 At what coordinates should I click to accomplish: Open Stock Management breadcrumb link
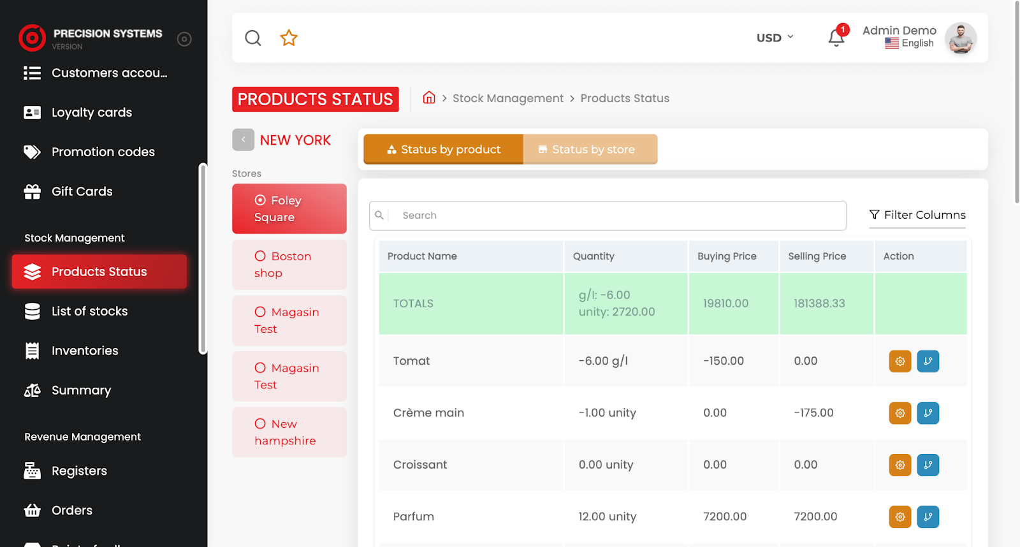tap(508, 98)
